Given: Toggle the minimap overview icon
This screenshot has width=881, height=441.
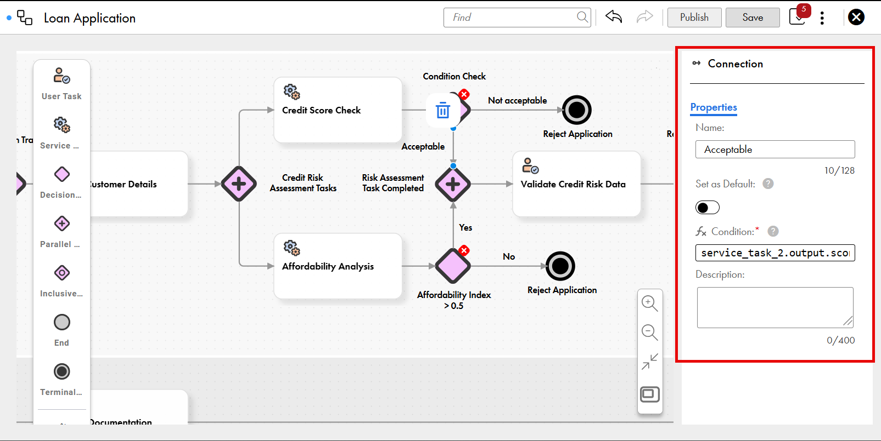Looking at the screenshot, I should pos(650,394).
